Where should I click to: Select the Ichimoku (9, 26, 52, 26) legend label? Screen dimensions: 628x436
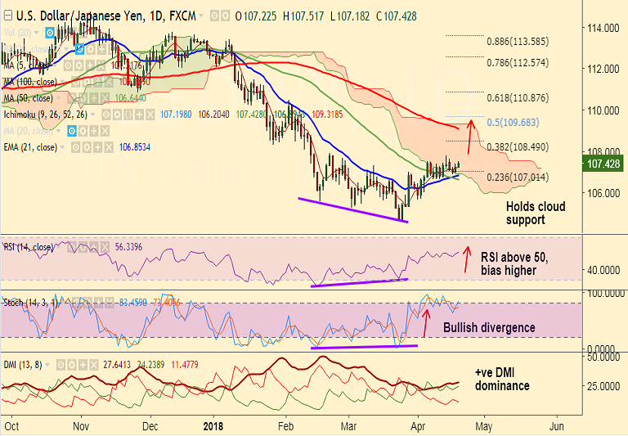pyautogui.click(x=46, y=115)
